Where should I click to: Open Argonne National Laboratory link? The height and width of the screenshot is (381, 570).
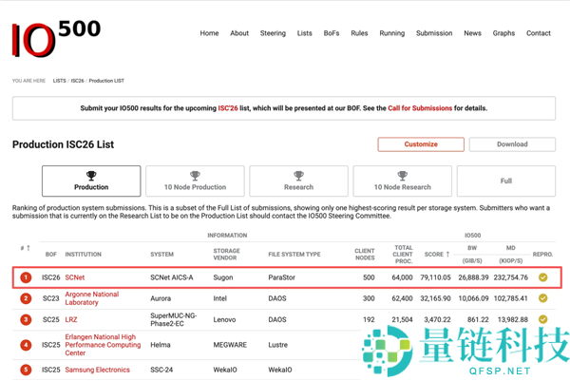pos(92,298)
